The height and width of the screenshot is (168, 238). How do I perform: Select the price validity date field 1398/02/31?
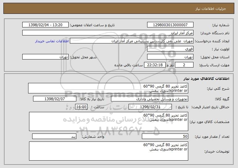click(x=150, y=107)
